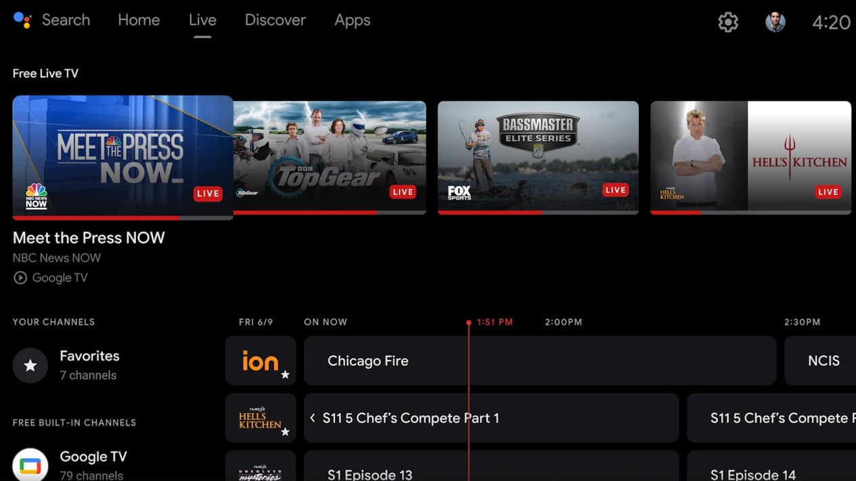
Task: Open the S1 Episode 14 program
Action: click(x=771, y=466)
